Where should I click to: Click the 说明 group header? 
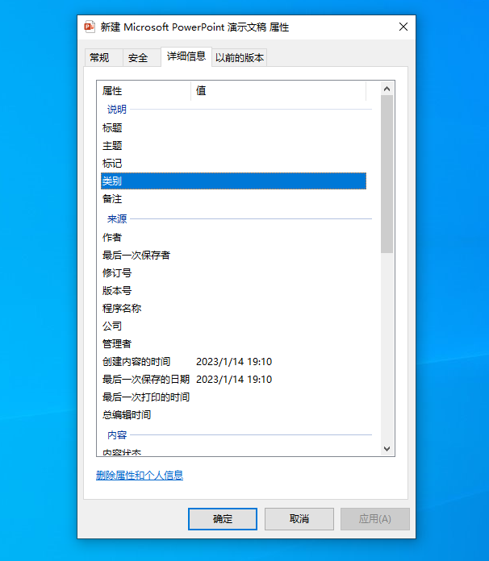click(x=117, y=110)
